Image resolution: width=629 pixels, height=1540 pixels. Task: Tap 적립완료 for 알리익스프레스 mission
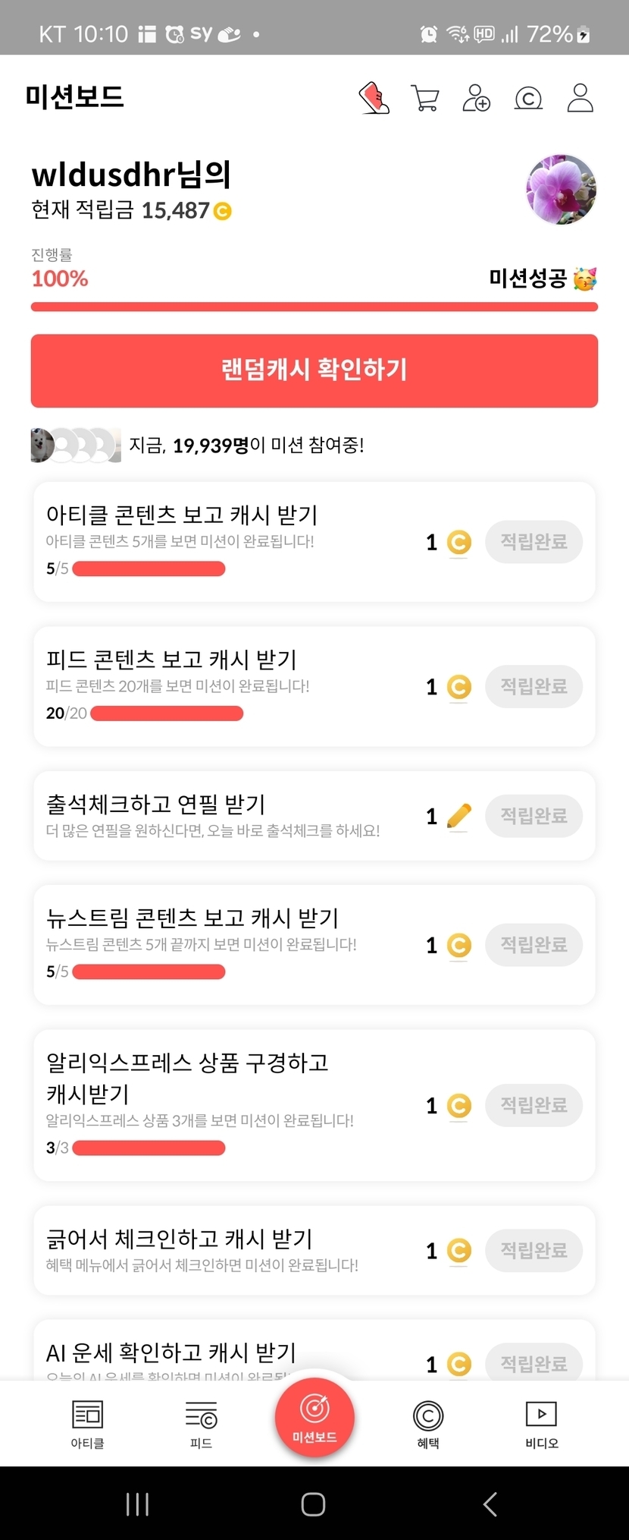tap(534, 1105)
